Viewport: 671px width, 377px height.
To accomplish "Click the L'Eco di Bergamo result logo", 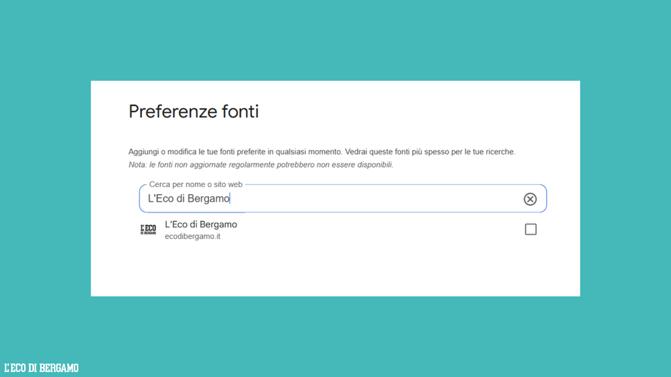I will 148,229.
